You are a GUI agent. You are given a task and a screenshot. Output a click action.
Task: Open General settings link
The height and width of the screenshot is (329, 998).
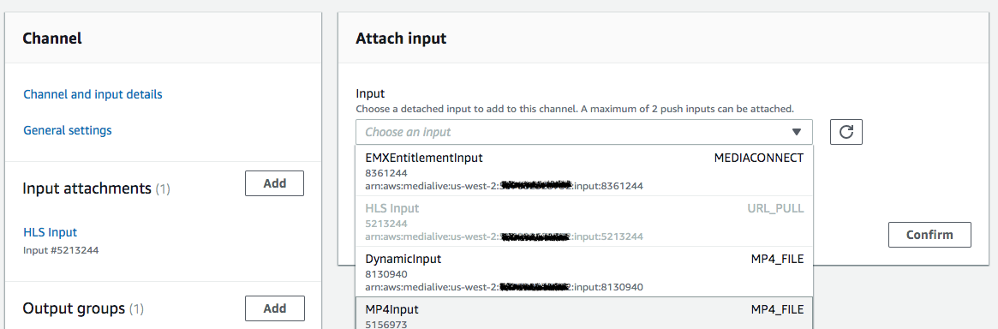(68, 130)
